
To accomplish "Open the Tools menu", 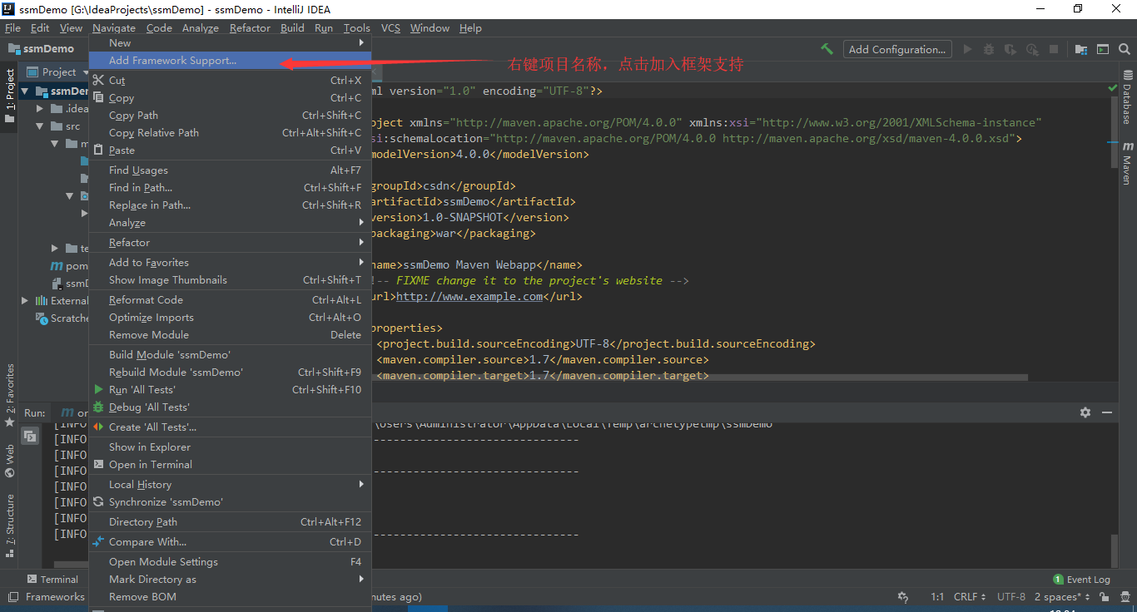I will click(356, 27).
